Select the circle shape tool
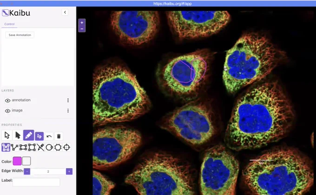 click(x=49, y=147)
